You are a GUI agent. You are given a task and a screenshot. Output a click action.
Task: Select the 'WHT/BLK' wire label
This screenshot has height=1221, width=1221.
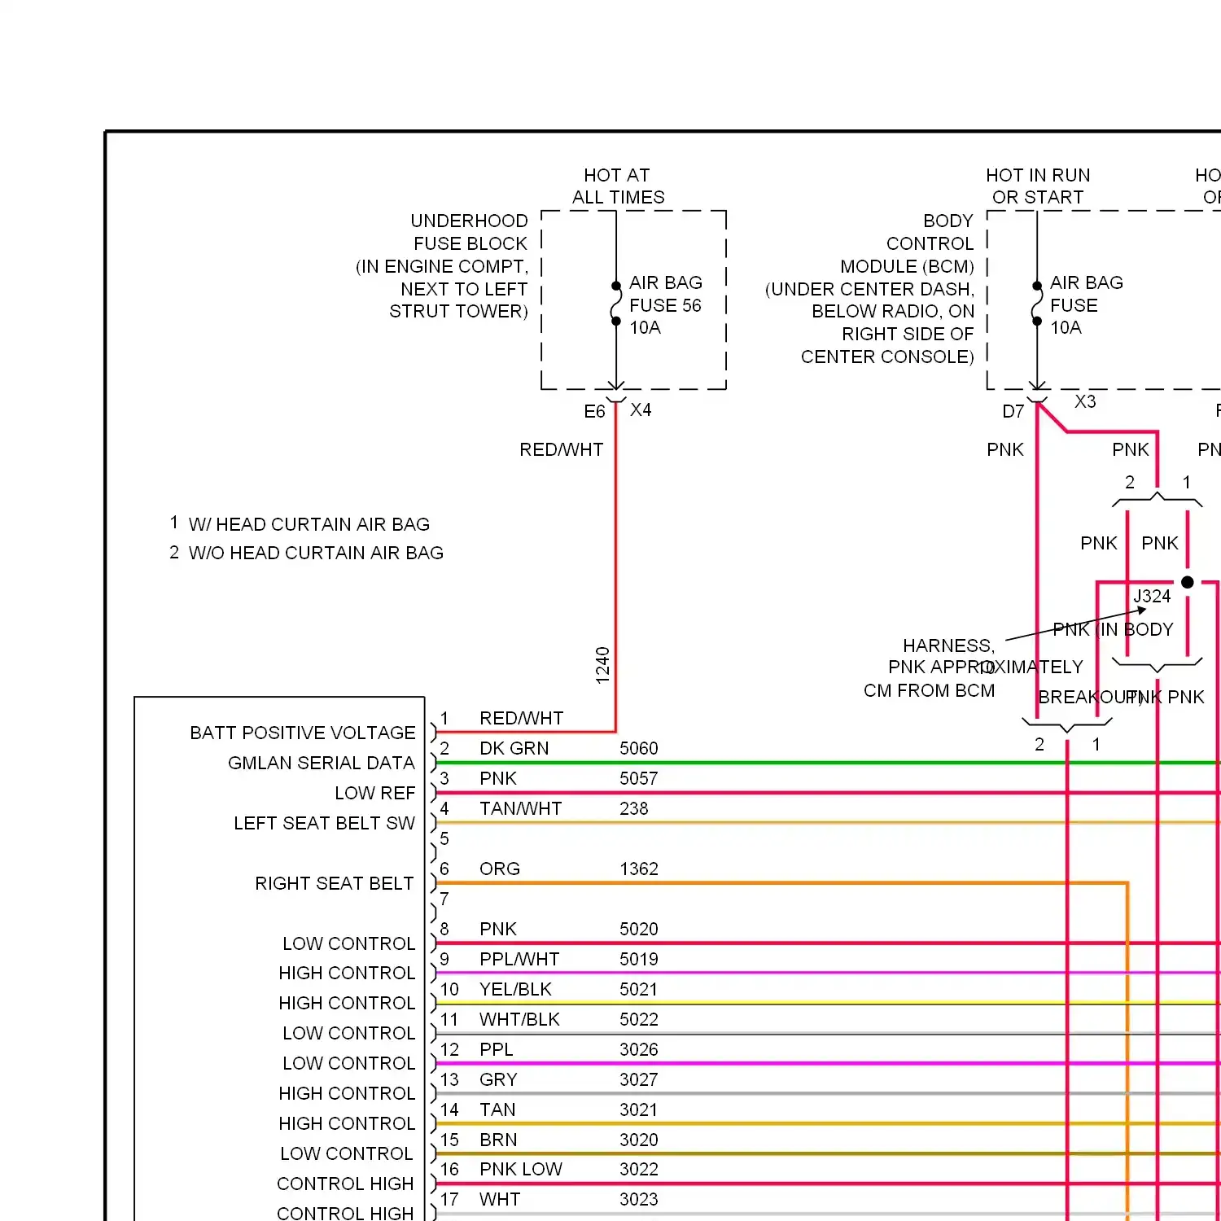click(x=520, y=1020)
